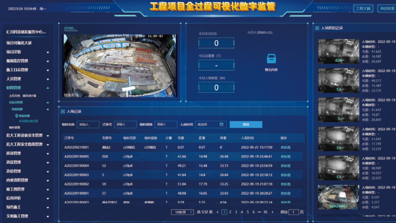
Task: Open capture thumbnail labeled 52
Action: [338, 80]
